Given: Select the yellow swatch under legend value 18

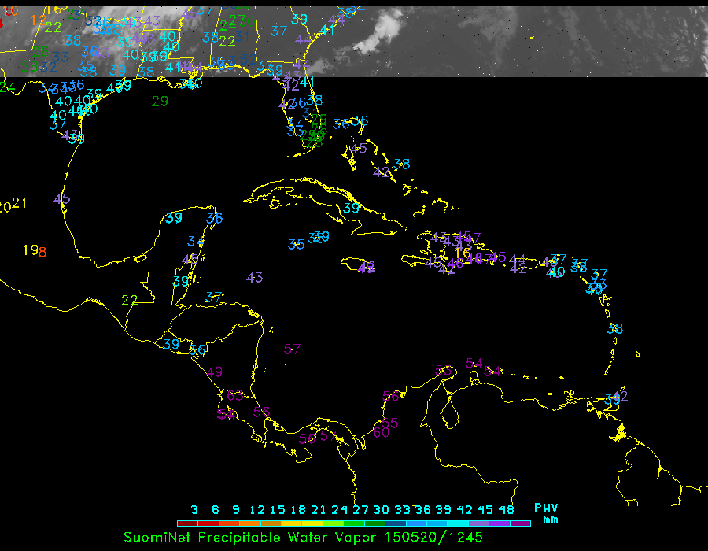Looking at the screenshot, I should (299, 523).
